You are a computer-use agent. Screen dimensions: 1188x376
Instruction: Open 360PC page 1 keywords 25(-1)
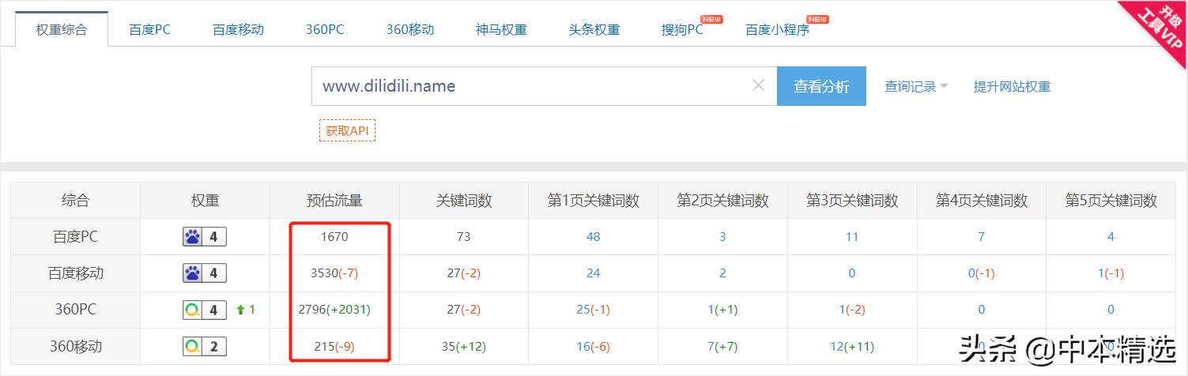(x=593, y=310)
